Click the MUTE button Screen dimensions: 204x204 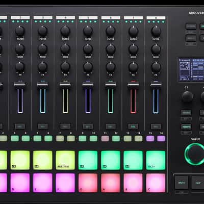click(182, 183)
